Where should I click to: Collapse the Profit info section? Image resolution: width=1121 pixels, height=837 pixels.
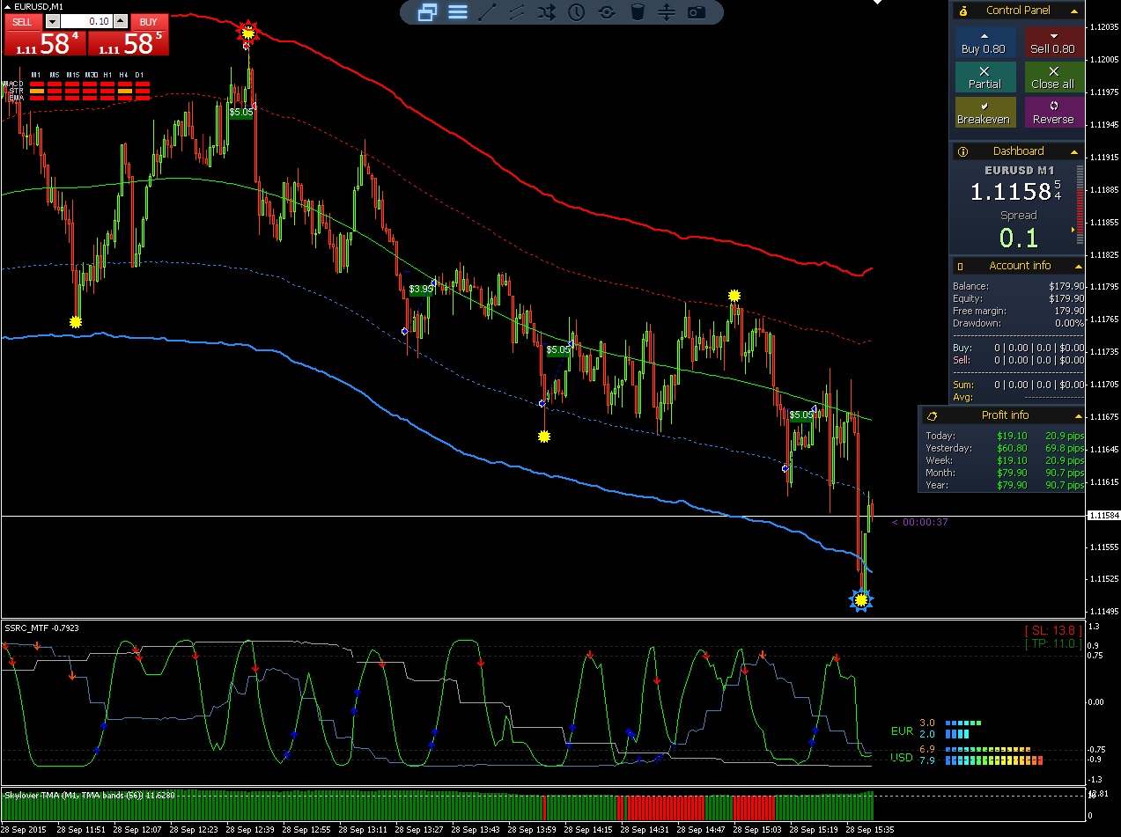point(1078,415)
